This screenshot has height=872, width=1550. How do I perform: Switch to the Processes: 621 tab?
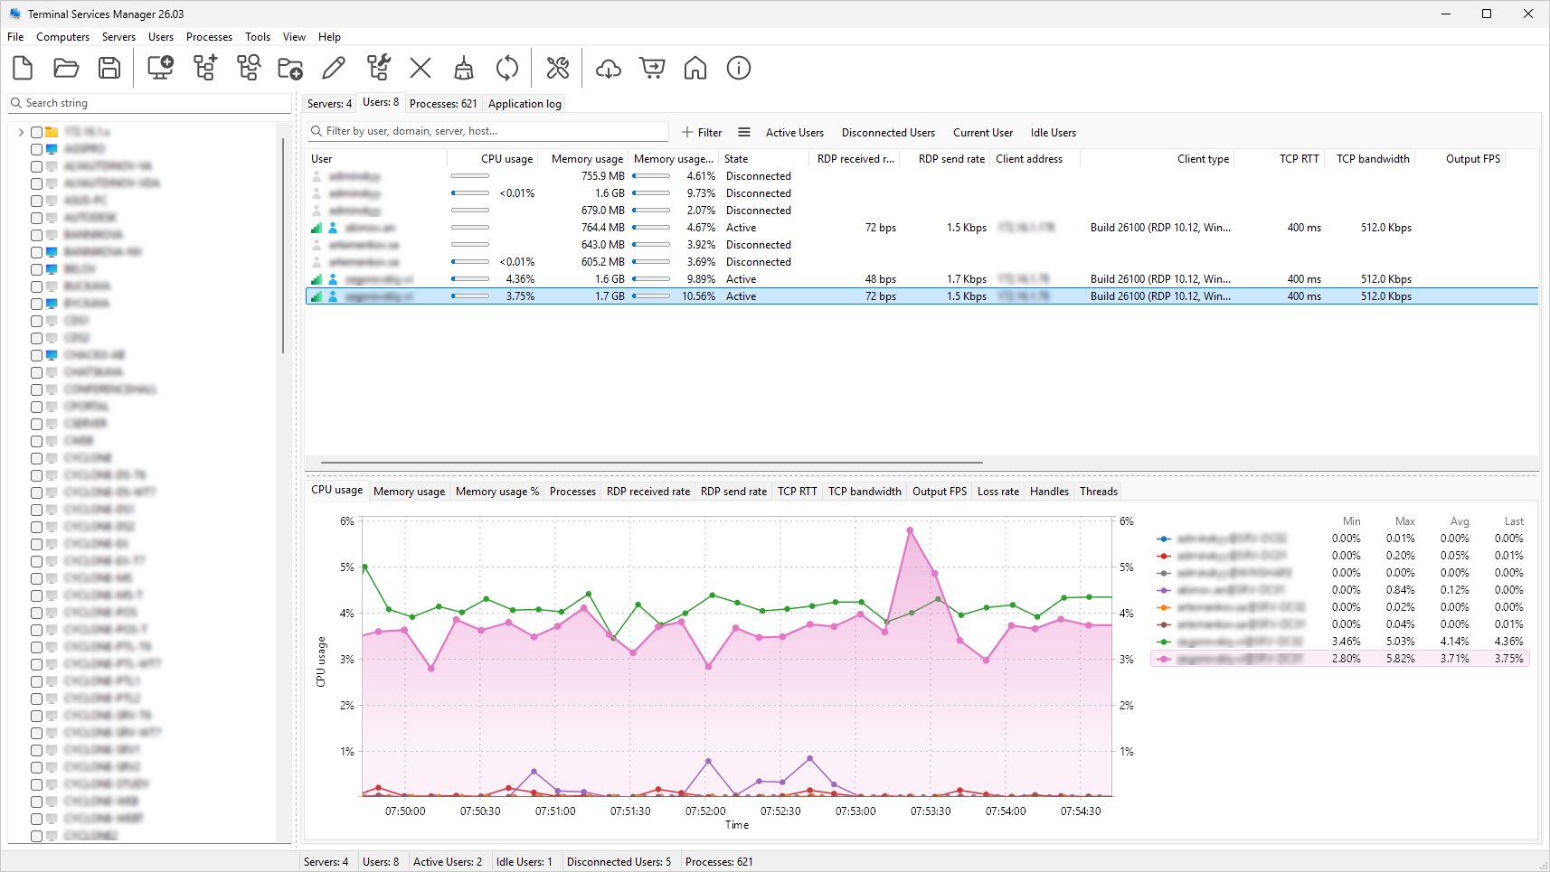tap(443, 104)
